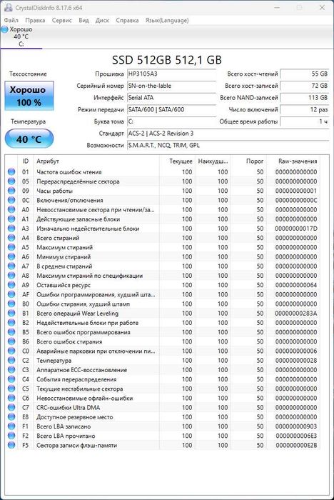Select the C: disk tab showing Хорошо 40 °C
This screenshot has width=334, height=500.
point(21,36)
